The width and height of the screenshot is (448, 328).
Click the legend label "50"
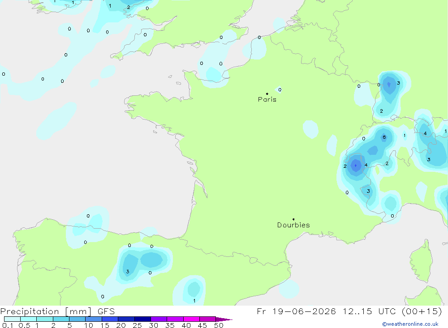(219, 325)
